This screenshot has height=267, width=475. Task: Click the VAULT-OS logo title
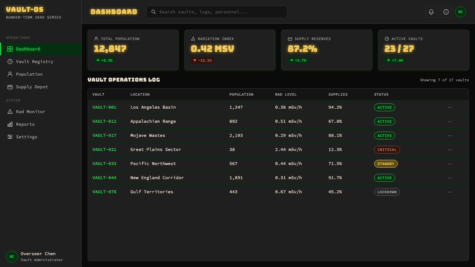point(25,10)
